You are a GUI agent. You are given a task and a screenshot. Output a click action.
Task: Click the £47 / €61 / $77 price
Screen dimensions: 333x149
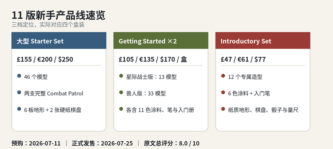(243, 60)
